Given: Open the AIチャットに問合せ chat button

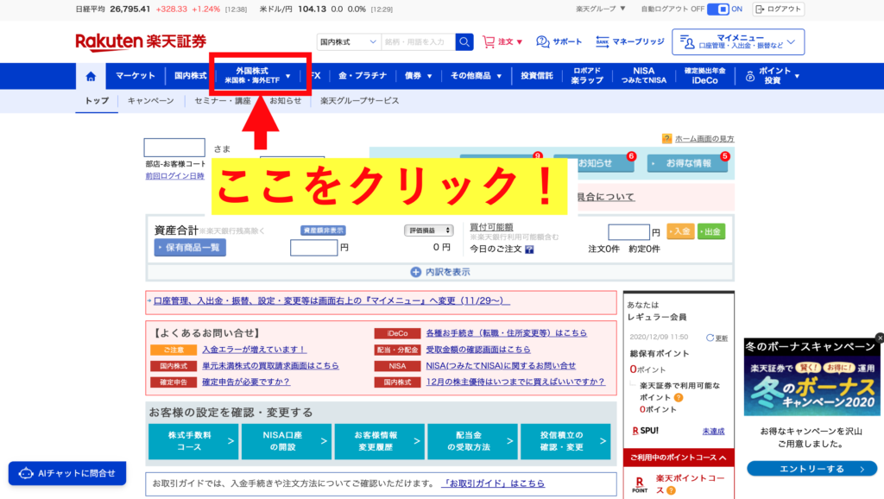Looking at the screenshot, I should [67, 474].
